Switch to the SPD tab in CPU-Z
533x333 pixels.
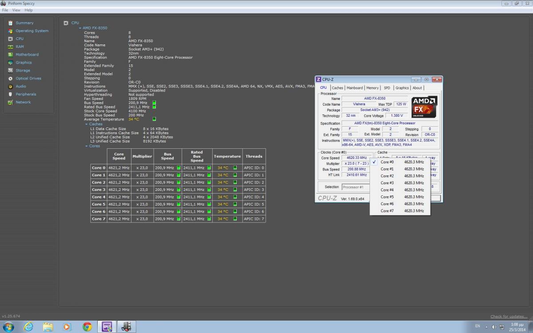387,88
